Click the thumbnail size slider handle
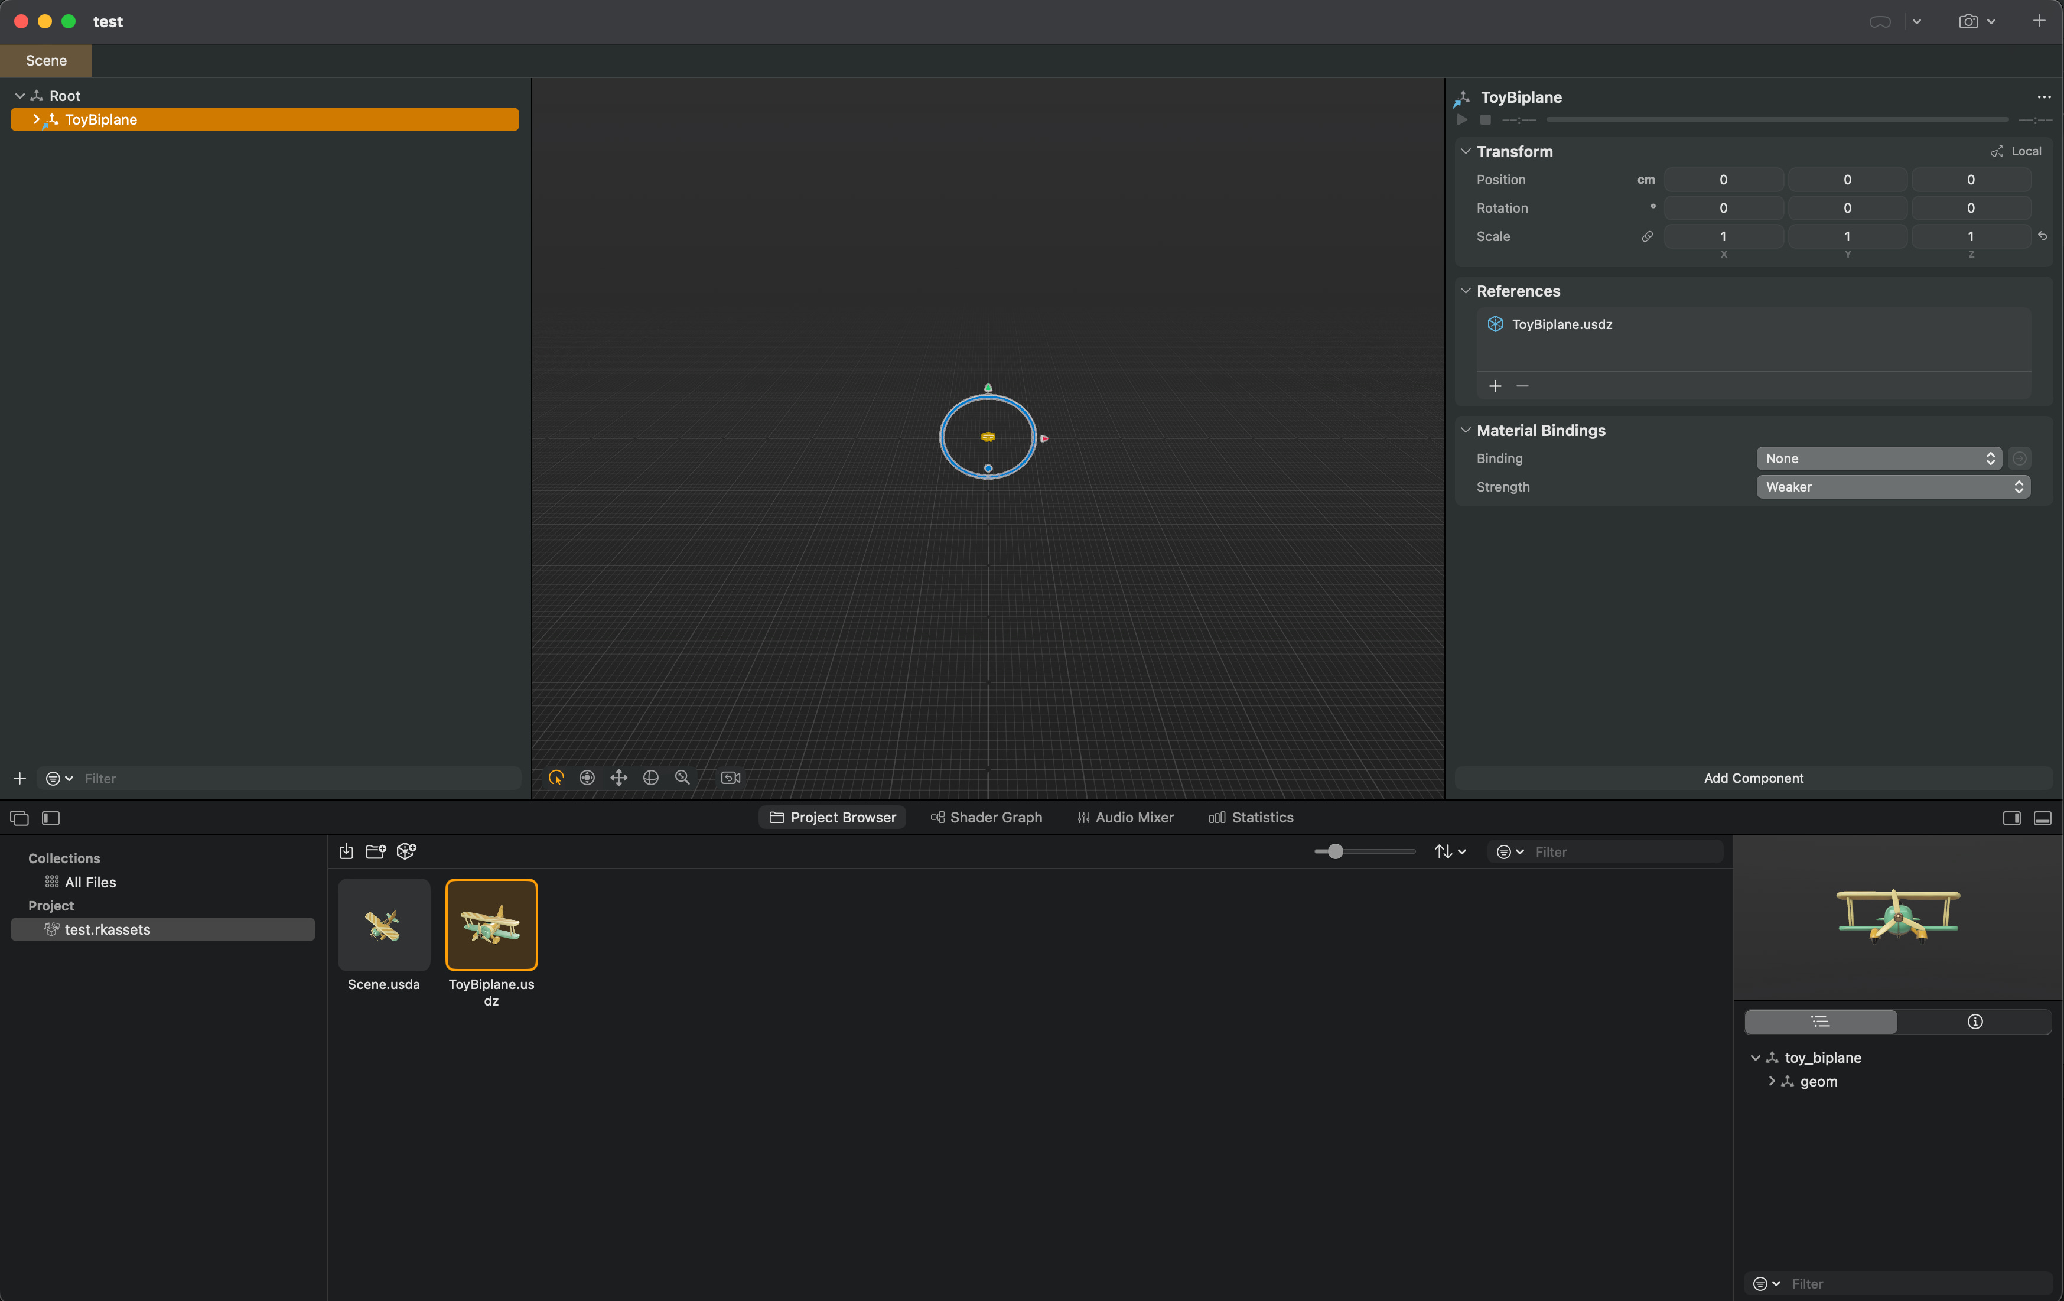Viewport: 2064px width, 1301px height. click(1334, 852)
